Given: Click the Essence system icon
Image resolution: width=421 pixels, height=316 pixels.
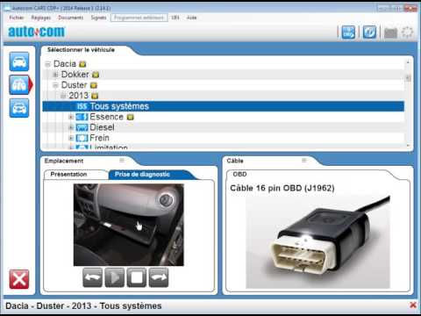Looking at the screenshot, I should tap(82, 117).
